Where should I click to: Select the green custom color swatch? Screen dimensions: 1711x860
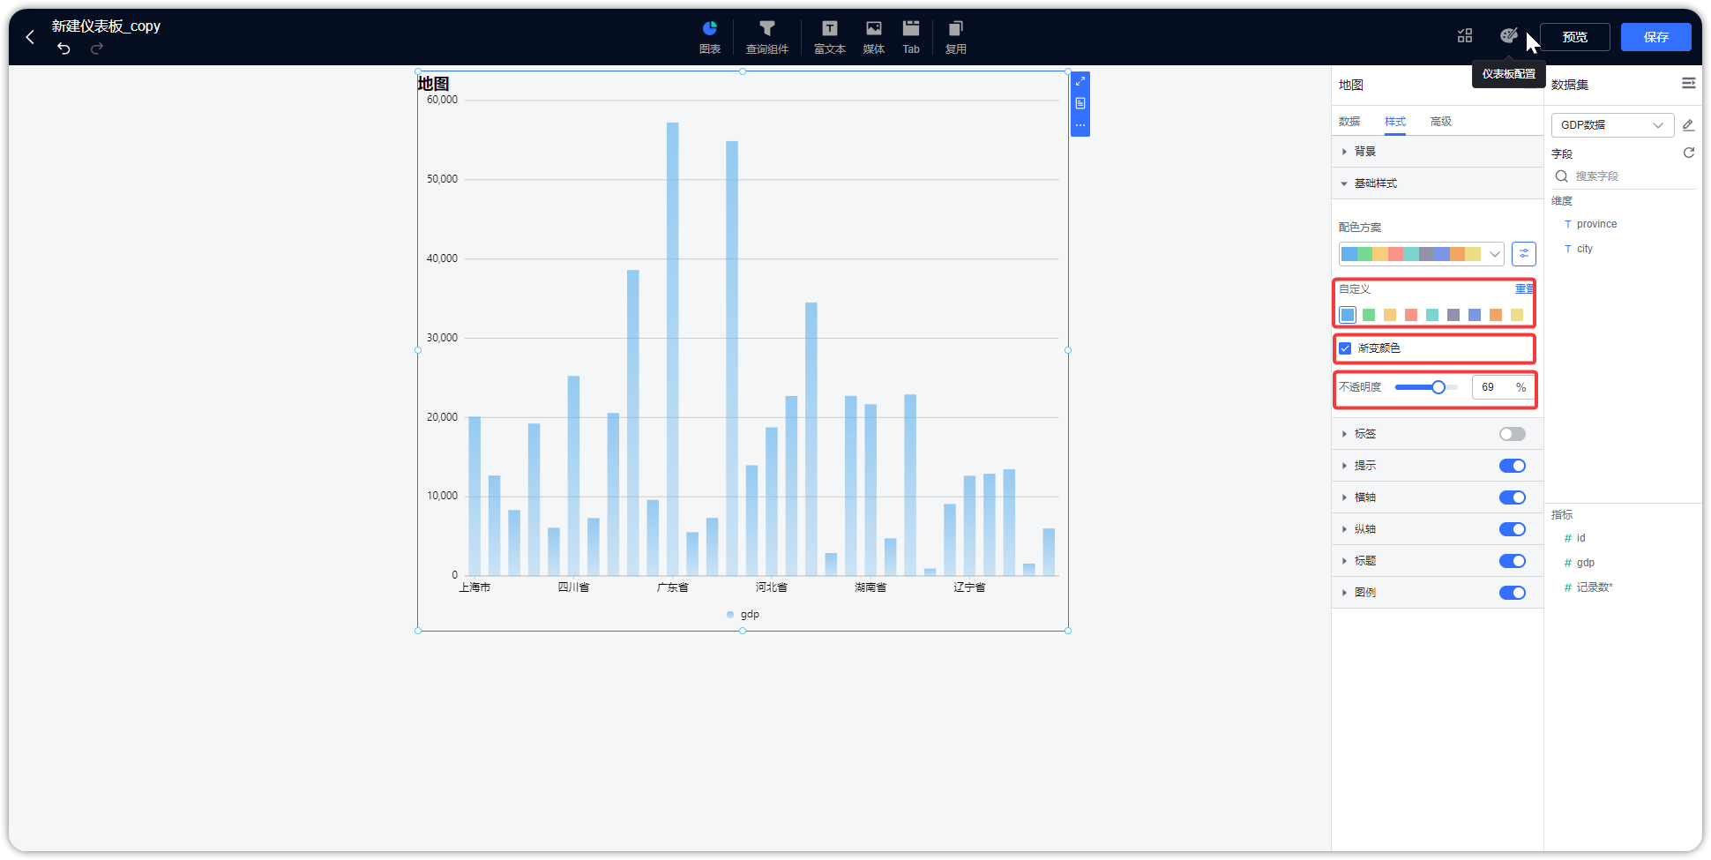coord(1369,315)
